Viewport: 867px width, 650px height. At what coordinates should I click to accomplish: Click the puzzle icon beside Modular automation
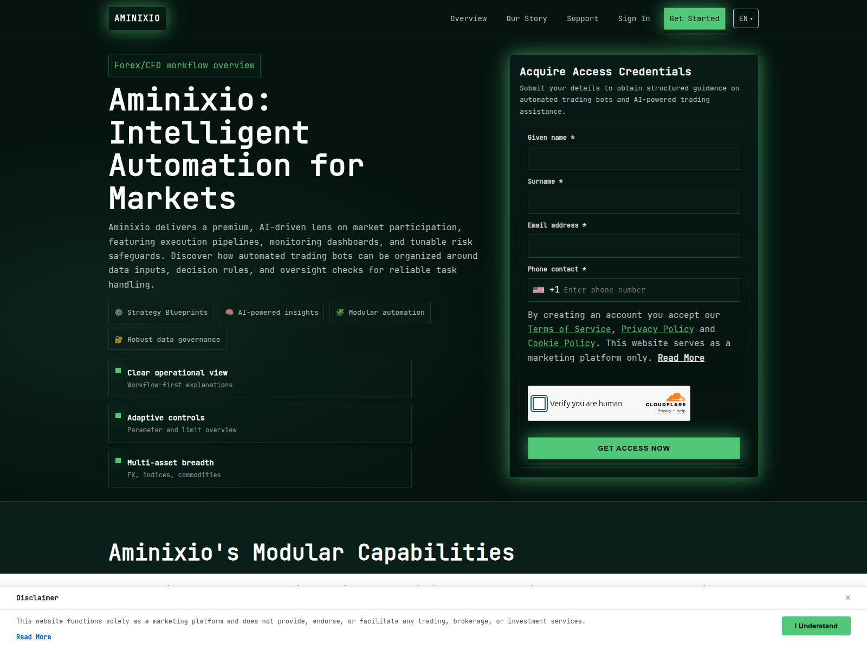[x=340, y=313]
